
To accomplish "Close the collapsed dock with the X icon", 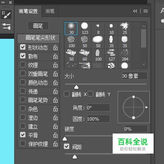I will (x=10, y=3).
